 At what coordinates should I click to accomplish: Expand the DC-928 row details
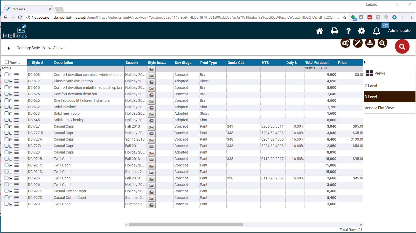[11, 204]
